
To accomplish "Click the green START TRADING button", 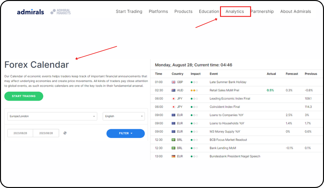I will pos(24,96).
